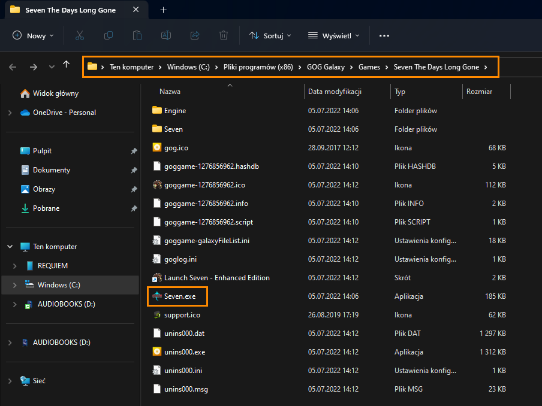Viewport: 542px width, 406px height.
Task: Select the goggame-1276856962.script file name
Action: coord(209,222)
